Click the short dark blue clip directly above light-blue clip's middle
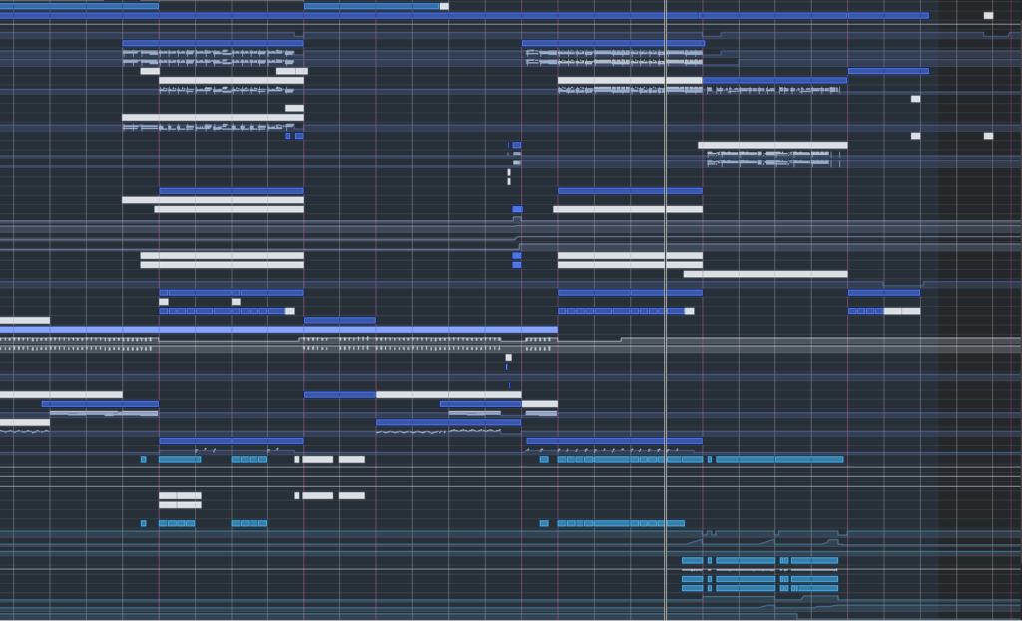The width and height of the screenshot is (1022, 621). [x=339, y=320]
